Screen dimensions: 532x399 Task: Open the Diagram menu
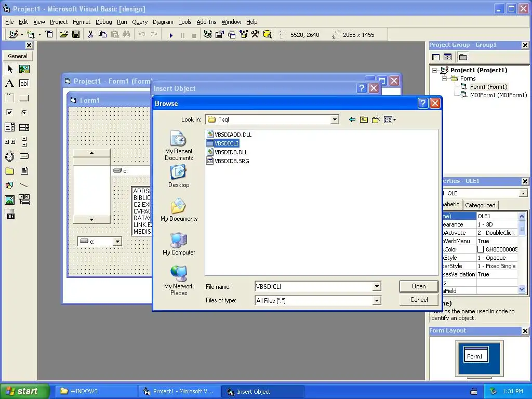coord(163,22)
